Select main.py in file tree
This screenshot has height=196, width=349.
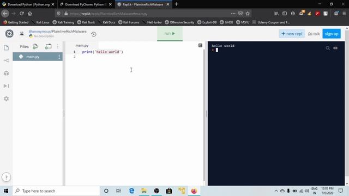coord(38,57)
